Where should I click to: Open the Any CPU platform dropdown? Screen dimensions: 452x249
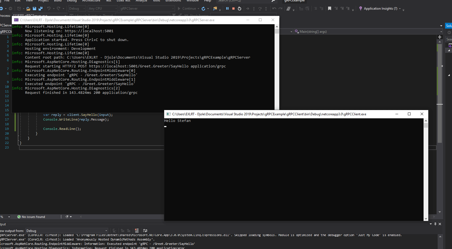click(103, 9)
